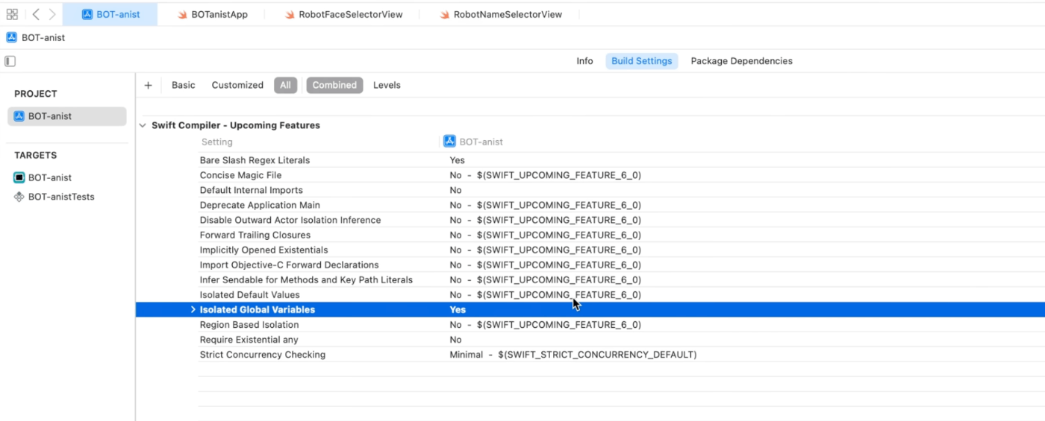Switch to Levels view mode
This screenshot has width=1045, height=421.
(x=387, y=85)
